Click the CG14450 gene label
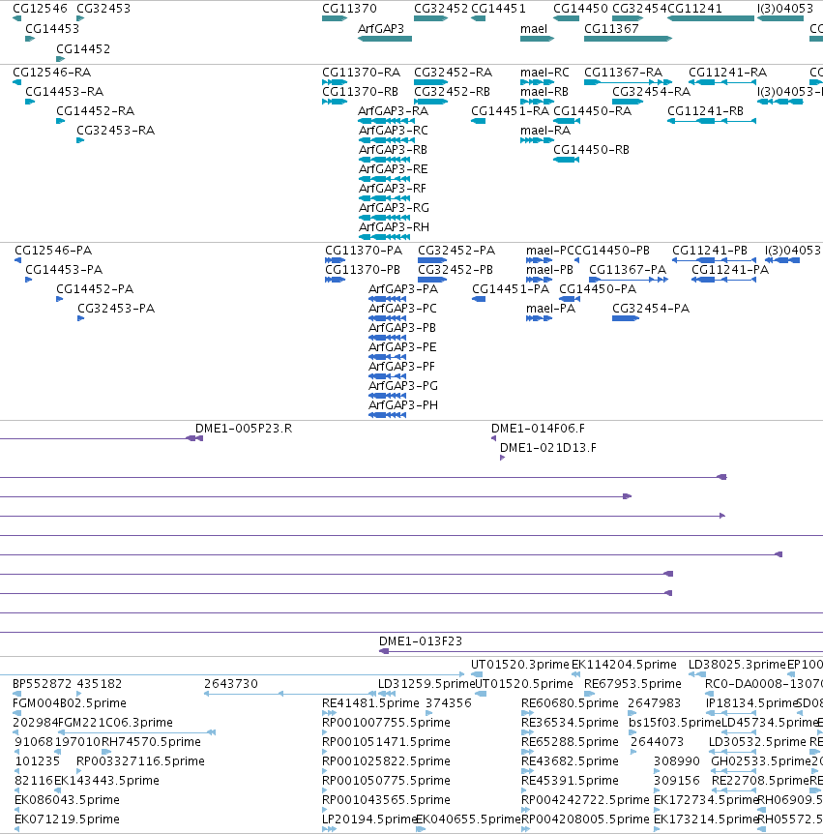This screenshot has width=823, height=834. pyautogui.click(x=580, y=9)
